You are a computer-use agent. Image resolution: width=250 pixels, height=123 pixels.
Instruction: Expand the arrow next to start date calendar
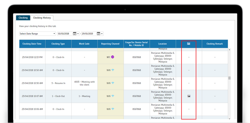pos(78,34)
